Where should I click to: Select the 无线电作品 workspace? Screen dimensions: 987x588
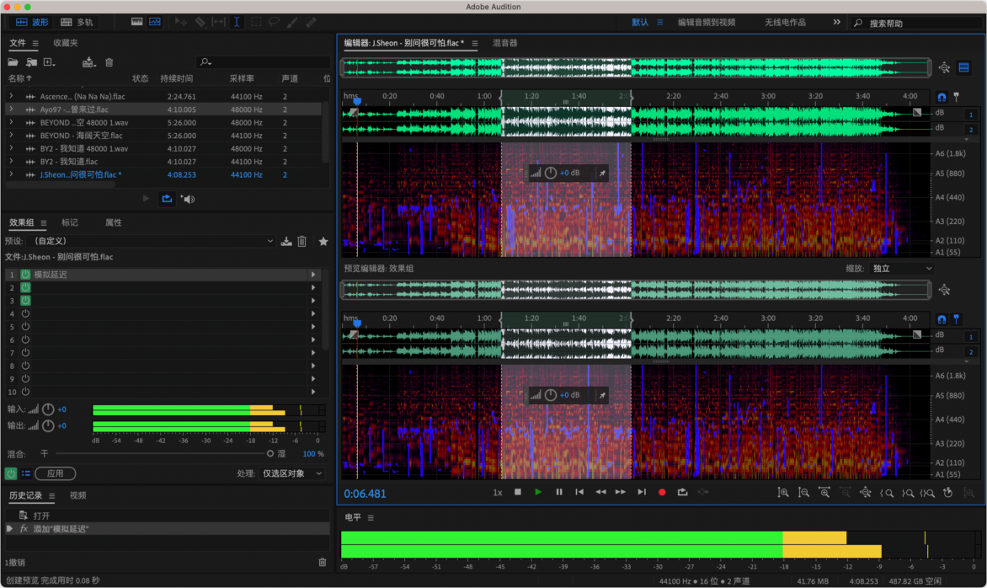tap(785, 22)
